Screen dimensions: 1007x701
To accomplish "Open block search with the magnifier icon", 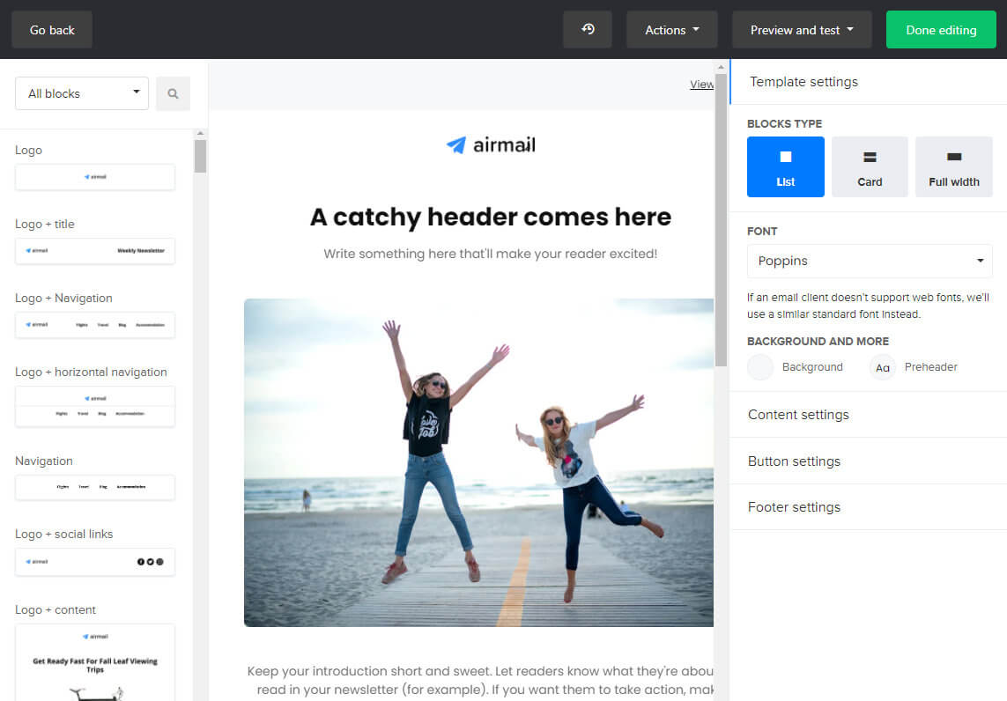I will point(173,93).
